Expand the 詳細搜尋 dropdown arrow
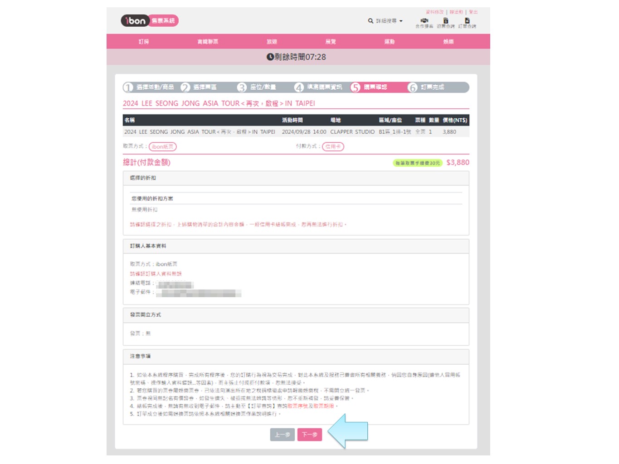The width and height of the screenshot is (619, 464). click(x=401, y=21)
